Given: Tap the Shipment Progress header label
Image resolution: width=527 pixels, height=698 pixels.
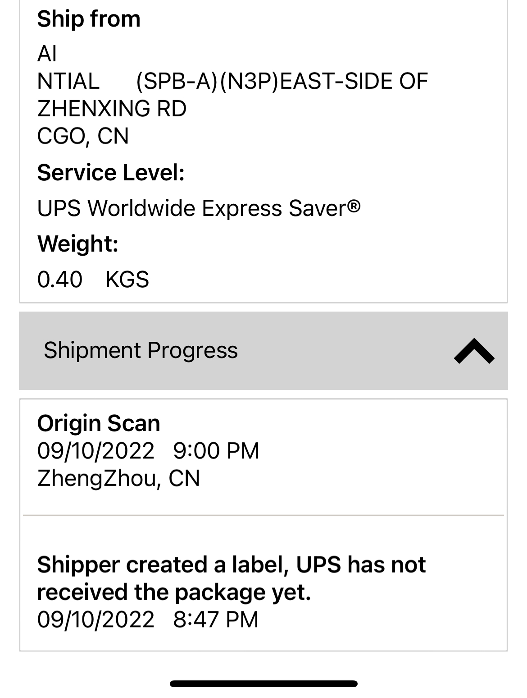Looking at the screenshot, I should click(x=141, y=350).
